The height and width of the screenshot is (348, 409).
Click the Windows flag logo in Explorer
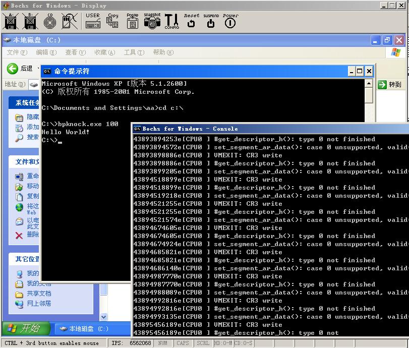pyautogui.click(x=396, y=52)
